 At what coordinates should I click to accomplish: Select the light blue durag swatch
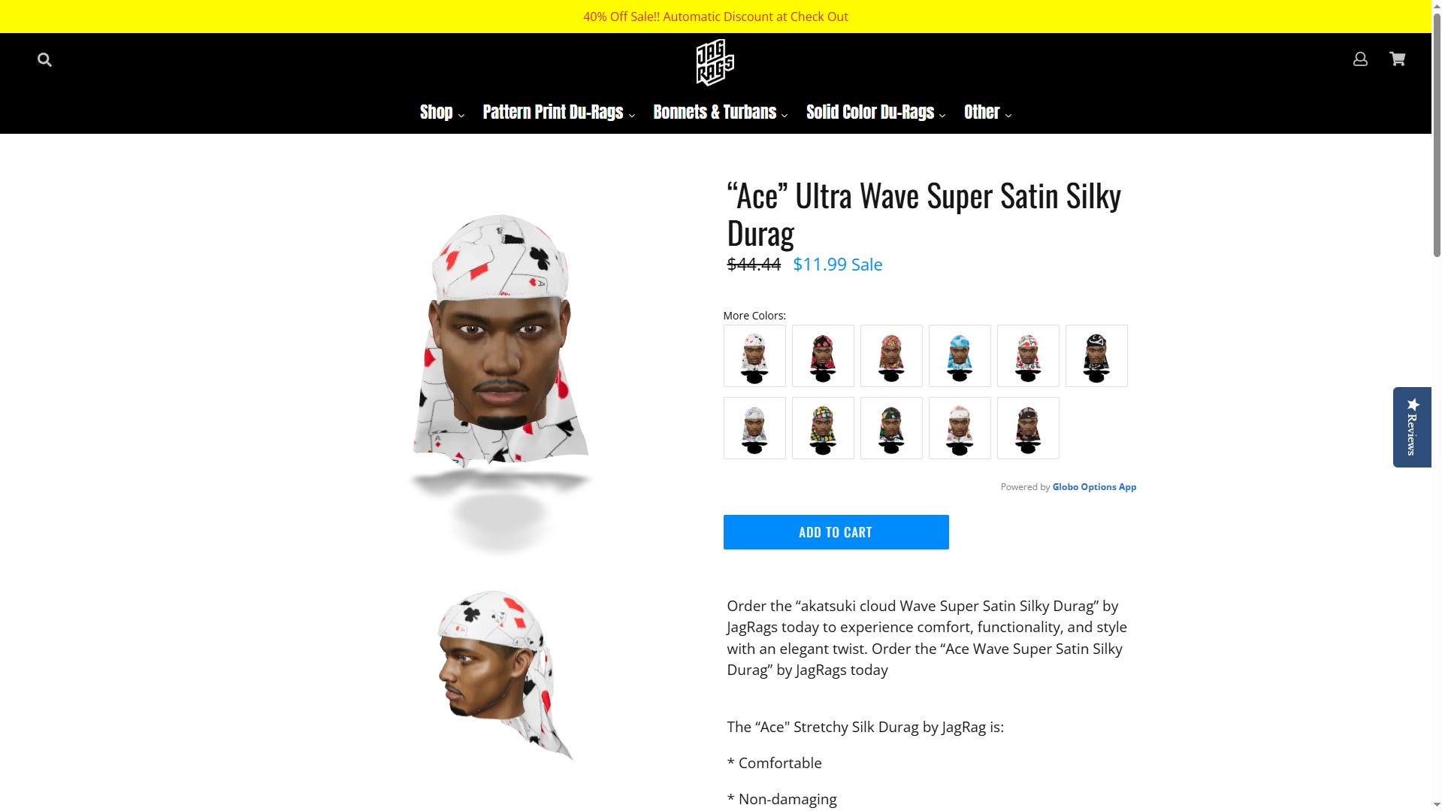click(960, 356)
